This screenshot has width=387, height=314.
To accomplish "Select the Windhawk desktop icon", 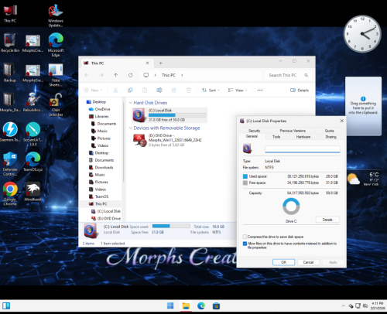I will pos(33,192).
